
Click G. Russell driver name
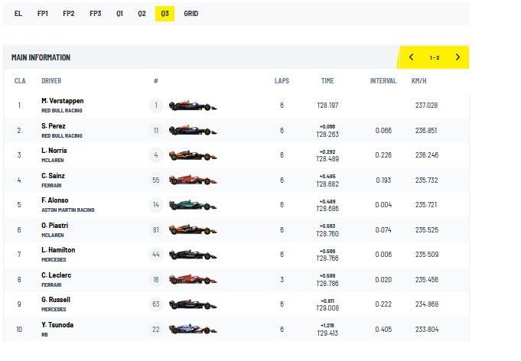tap(56, 300)
